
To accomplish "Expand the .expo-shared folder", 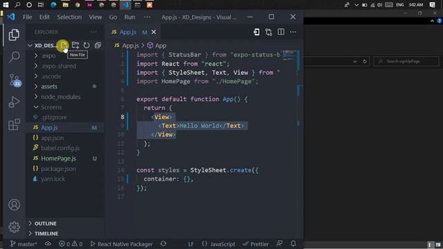I will [65, 66].
